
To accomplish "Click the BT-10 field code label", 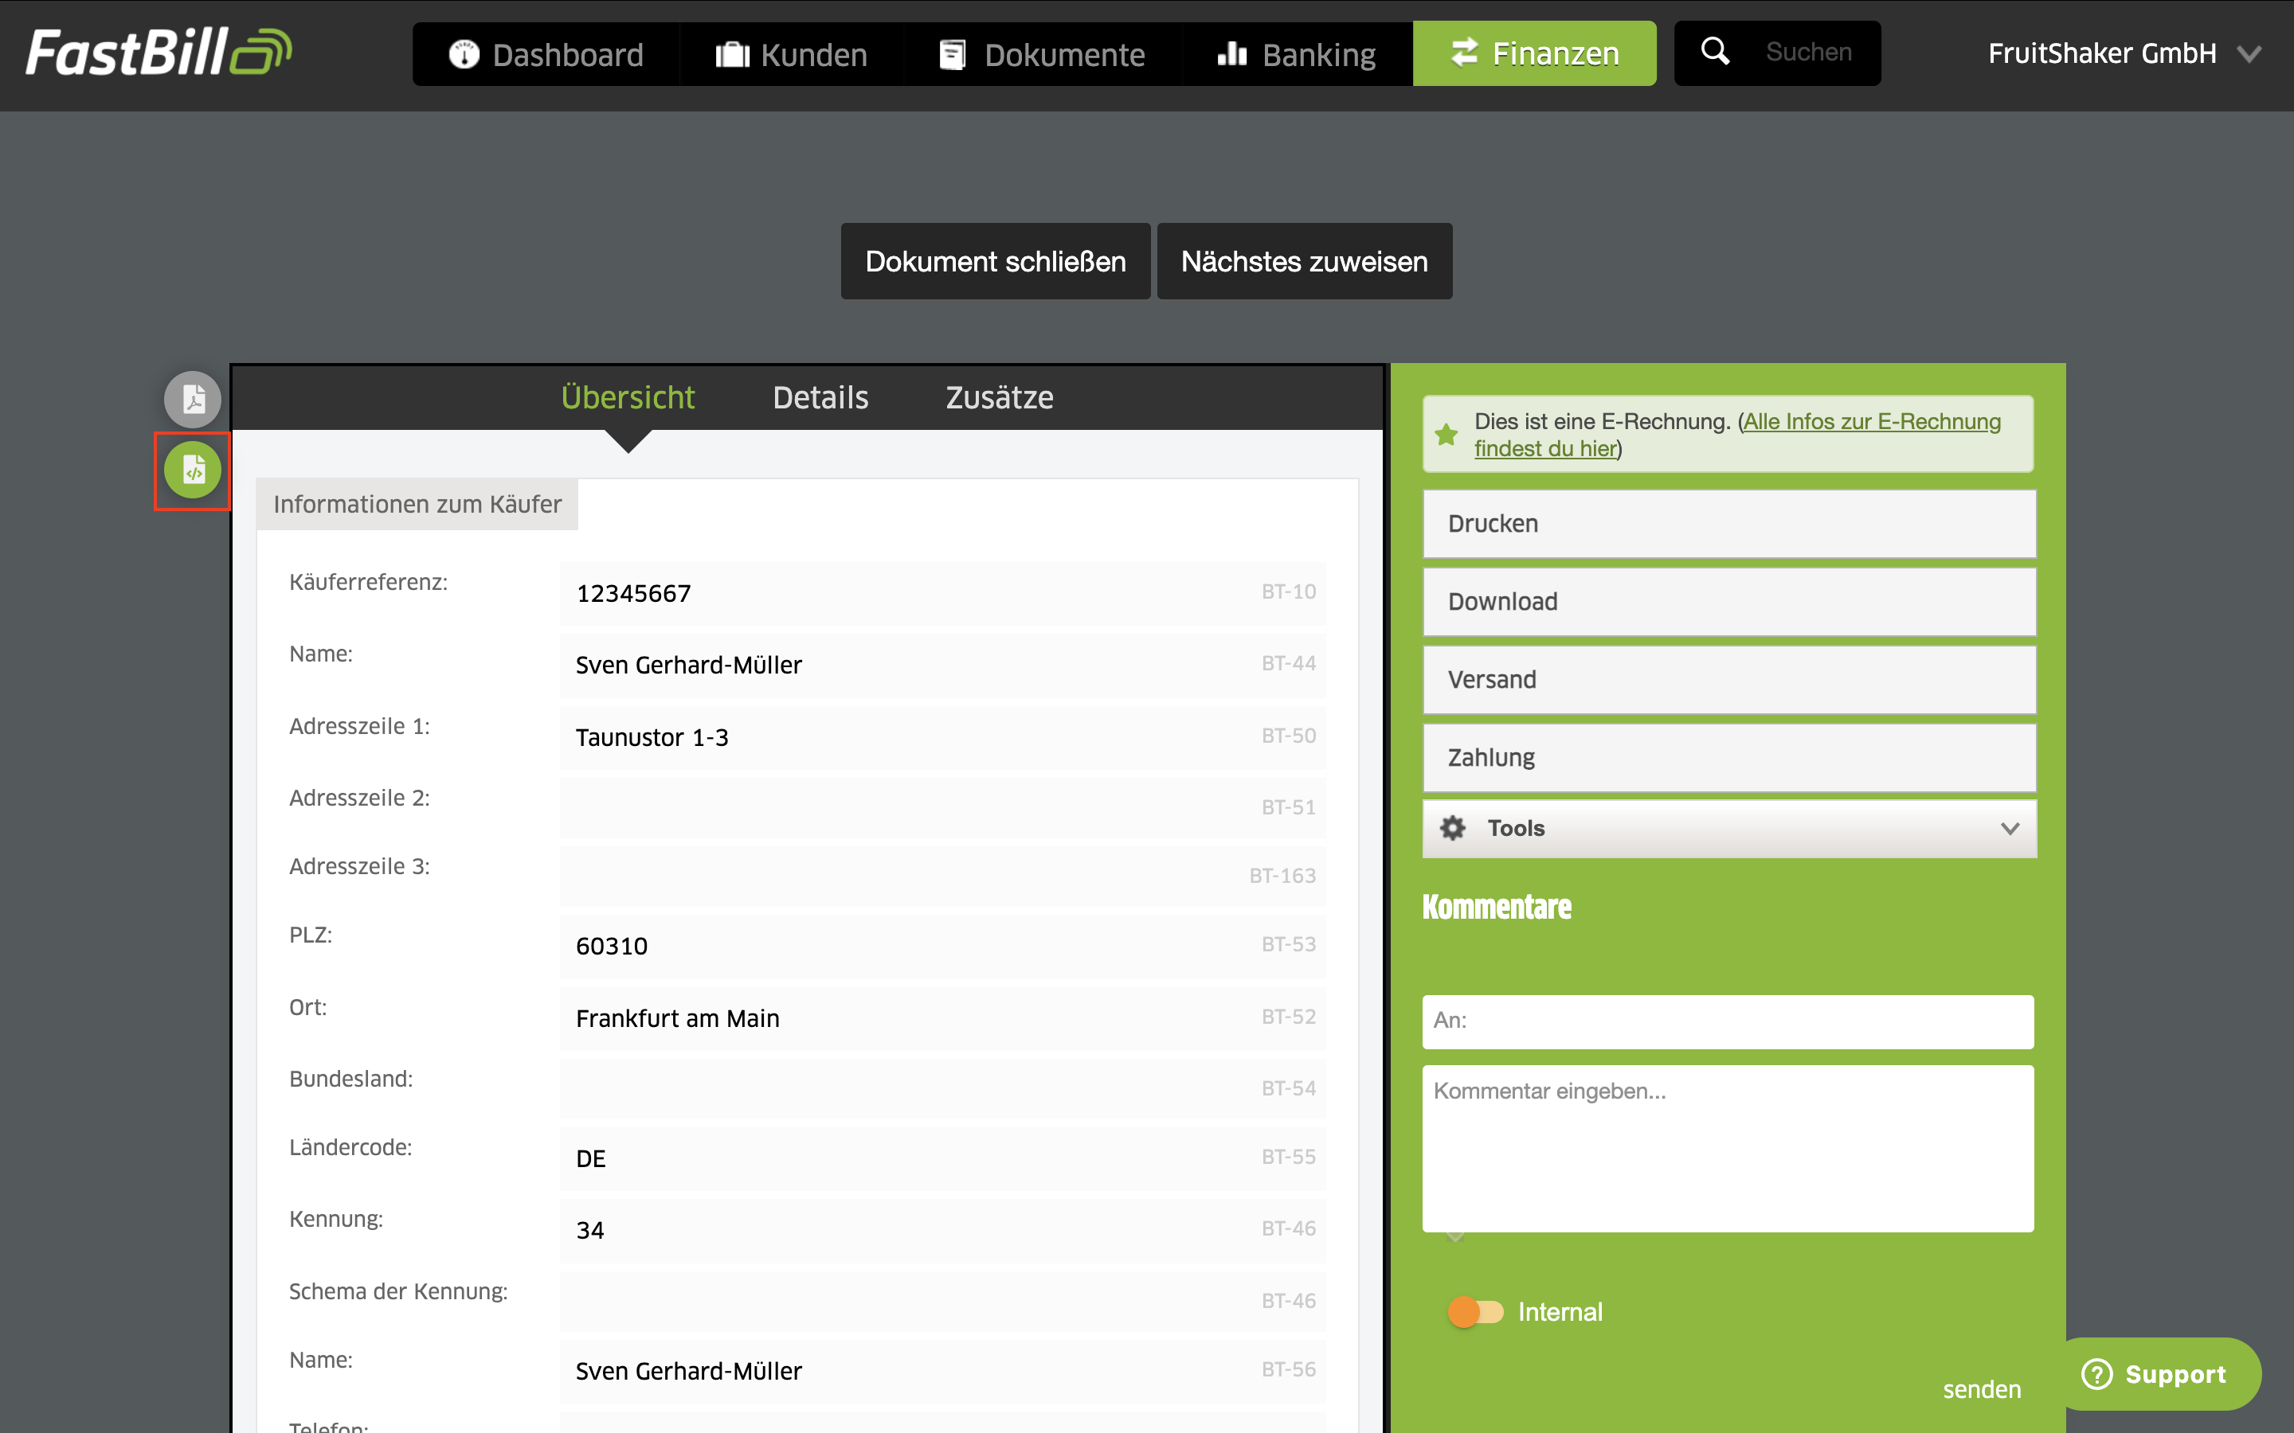I will [1288, 592].
